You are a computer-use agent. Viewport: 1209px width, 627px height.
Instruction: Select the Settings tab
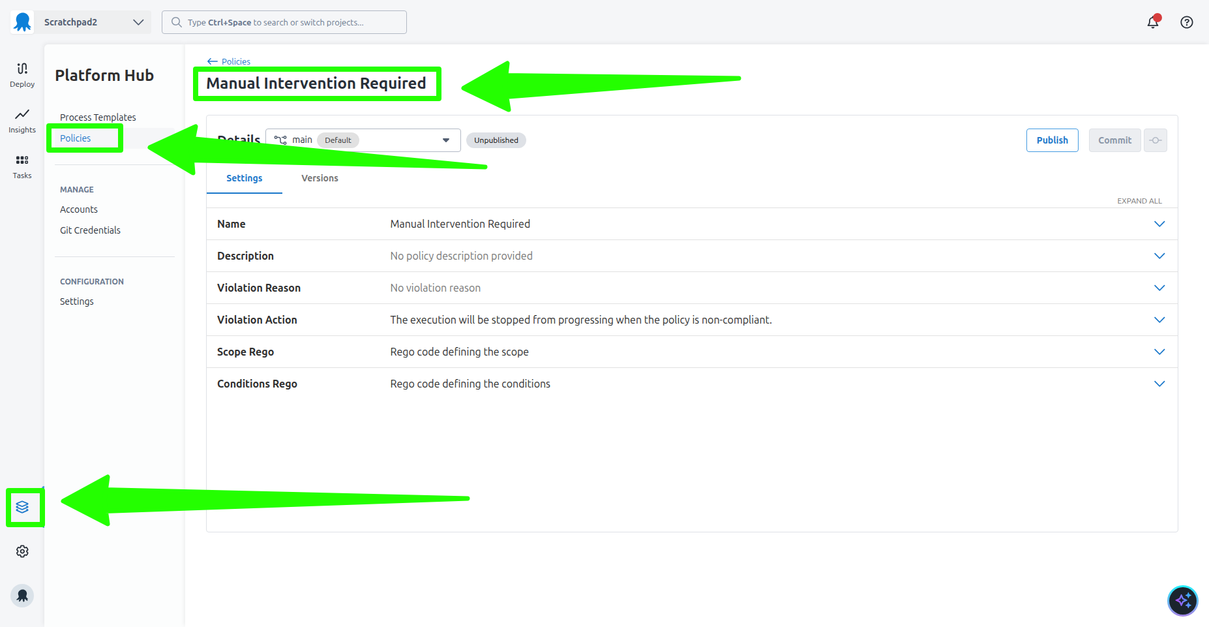click(244, 177)
